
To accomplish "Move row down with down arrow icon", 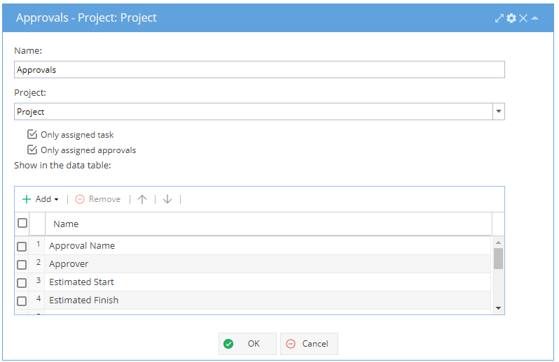I will click(167, 199).
